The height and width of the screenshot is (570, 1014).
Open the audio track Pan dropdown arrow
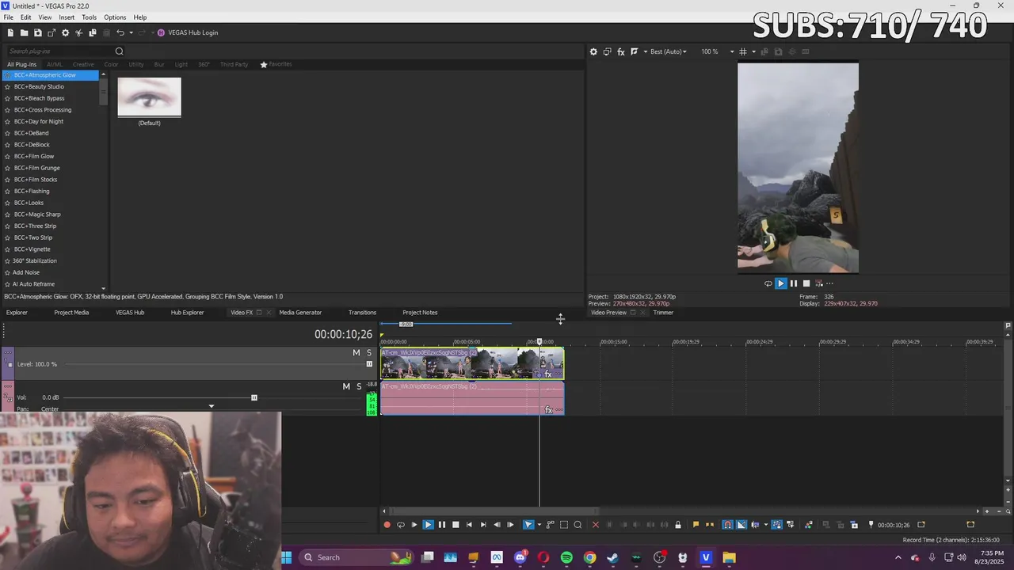(211, 407)
